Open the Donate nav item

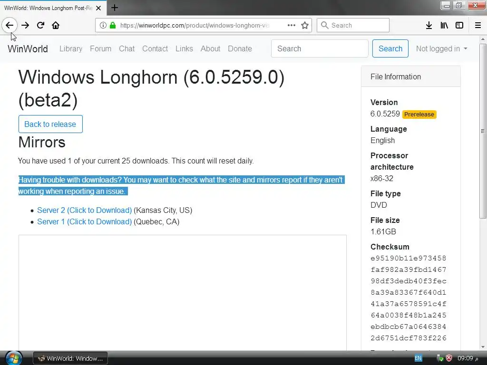240,49
